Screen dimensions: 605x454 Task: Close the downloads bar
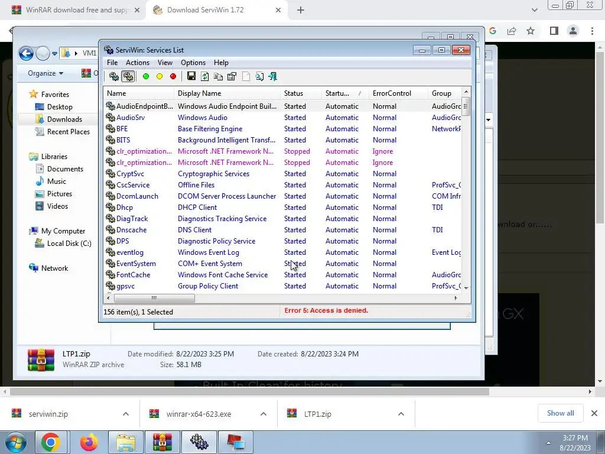[594, 413]
